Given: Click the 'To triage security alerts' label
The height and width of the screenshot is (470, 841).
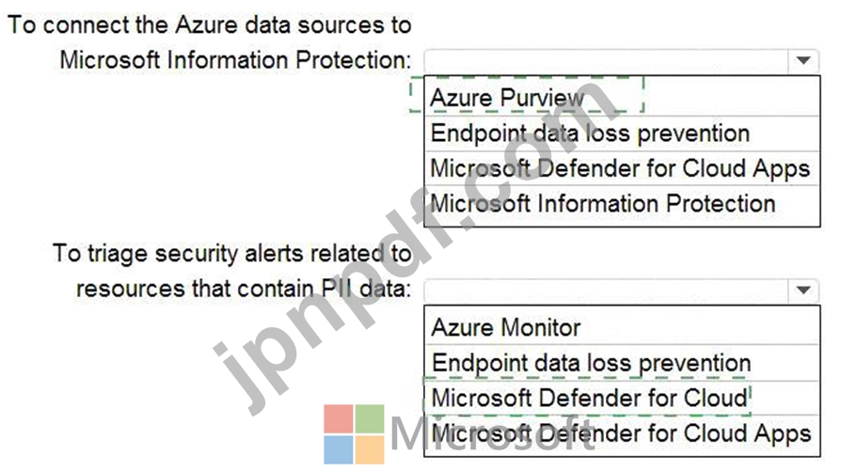Looking at the screenshot, I should [231, 254].
